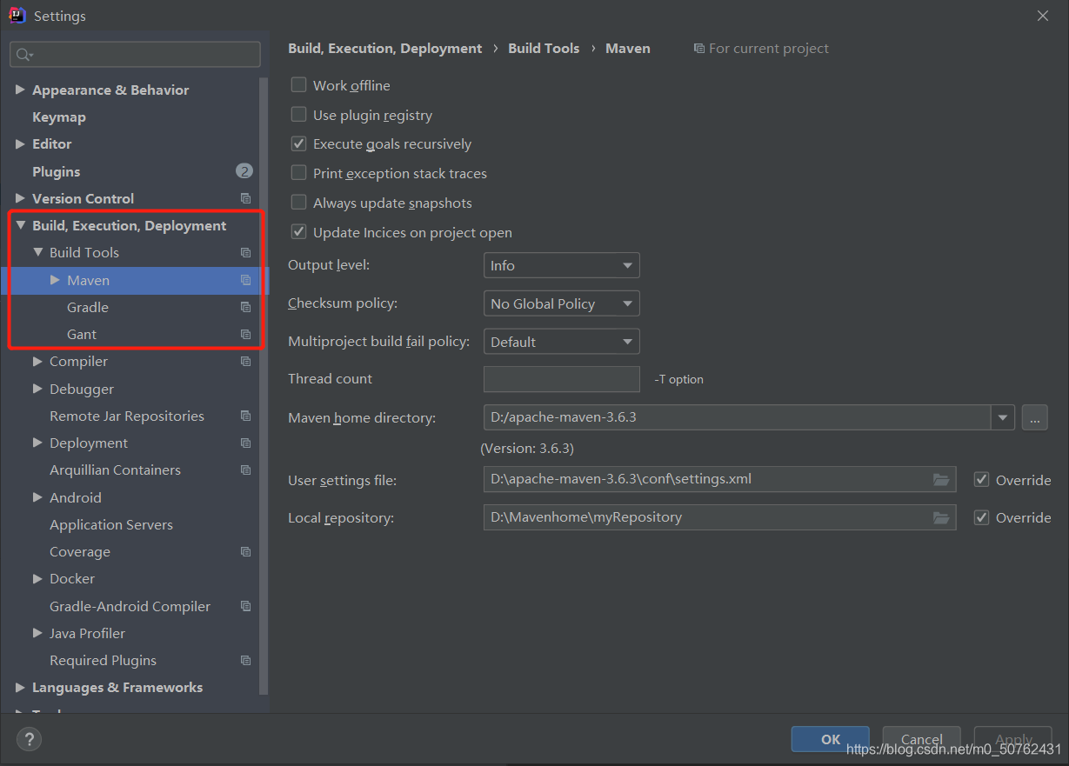
Task: Click the project-level icon beside Coverage
Action: coord(245,551)
